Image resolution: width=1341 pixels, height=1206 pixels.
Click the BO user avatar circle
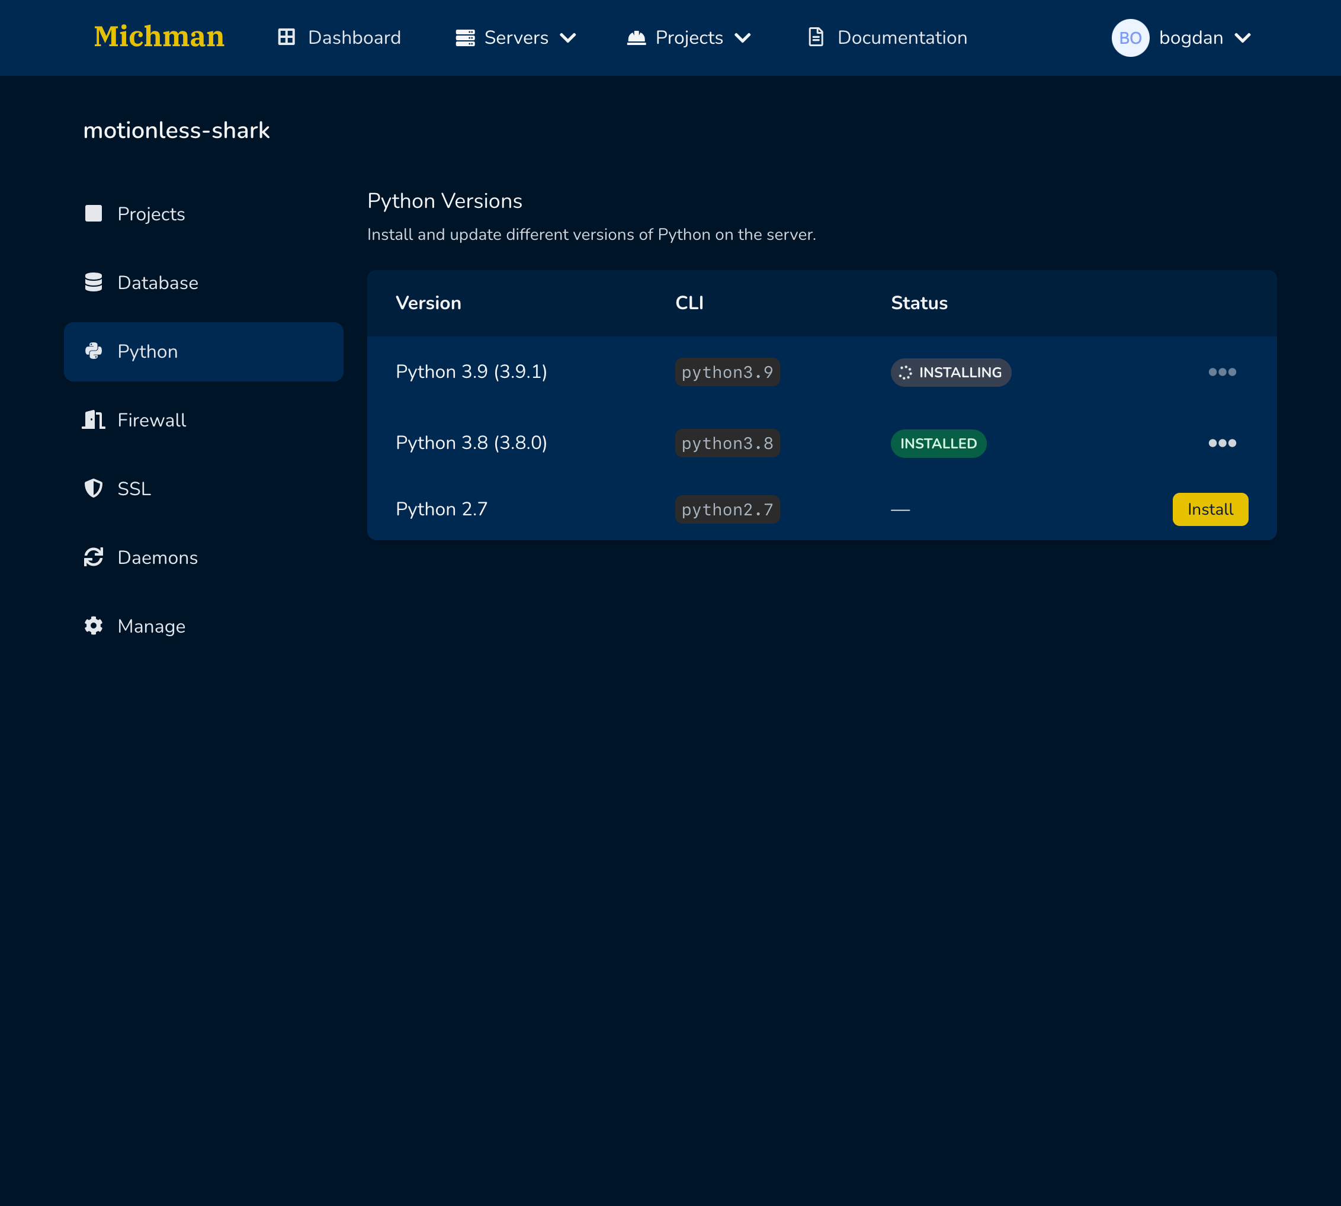1130,38
